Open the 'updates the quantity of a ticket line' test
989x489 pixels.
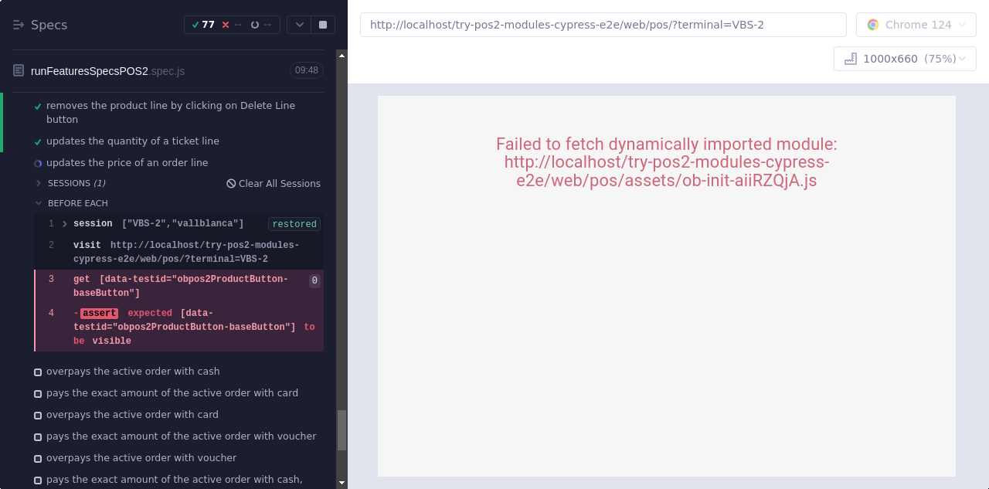tap(132, 141)
